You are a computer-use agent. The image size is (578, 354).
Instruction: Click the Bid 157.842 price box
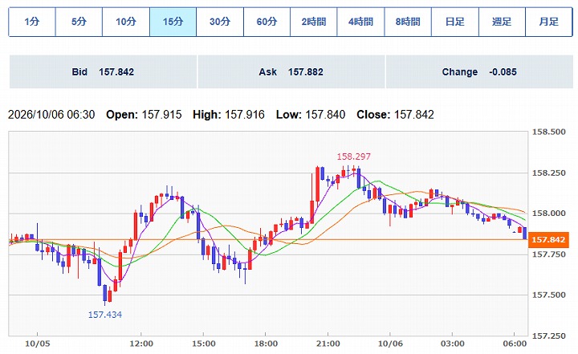103,71
